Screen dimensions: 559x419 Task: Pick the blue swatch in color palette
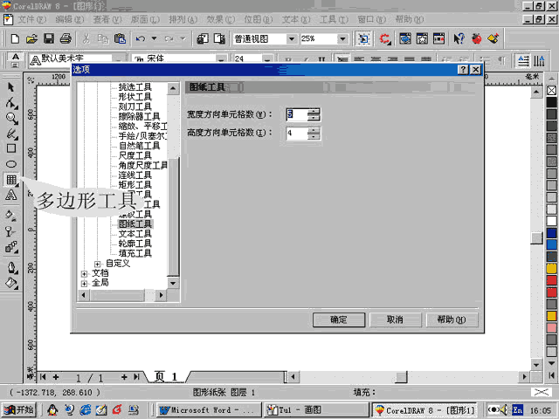pos(551,232)
